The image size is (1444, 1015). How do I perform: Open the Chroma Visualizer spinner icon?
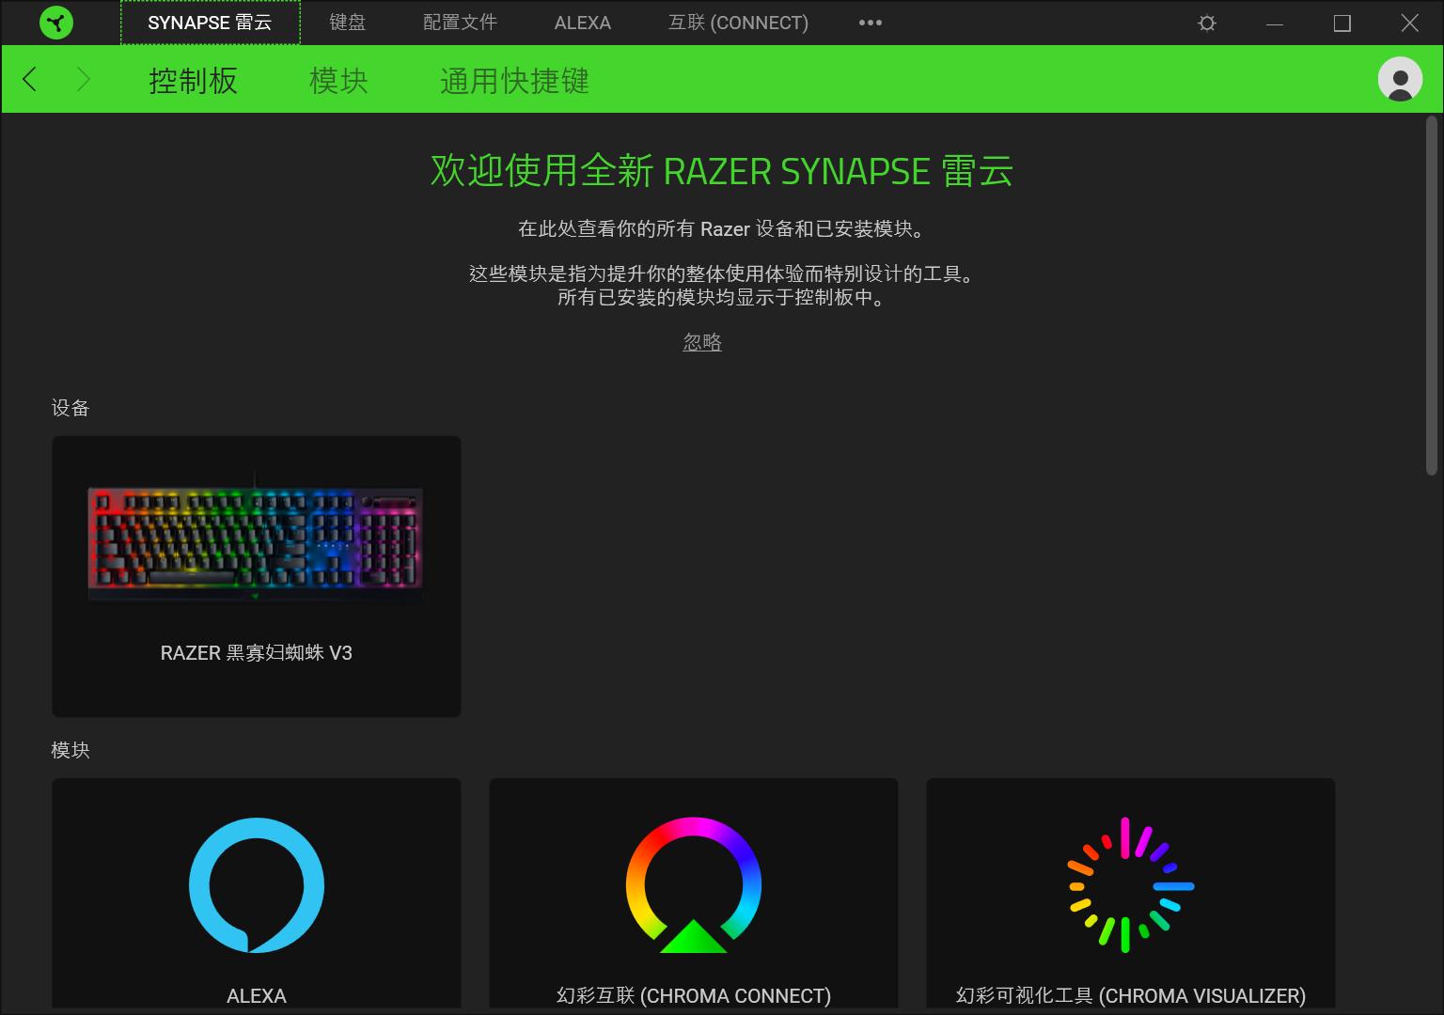click(1131, 885)
